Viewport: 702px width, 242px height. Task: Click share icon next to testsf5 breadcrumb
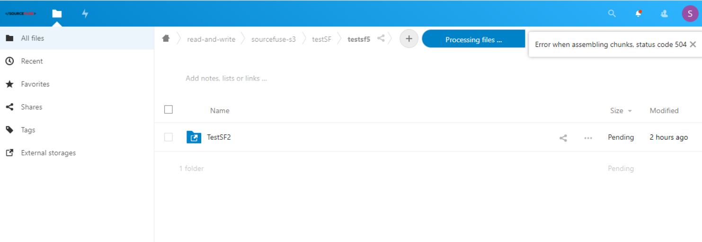click(x=381, y=39)
